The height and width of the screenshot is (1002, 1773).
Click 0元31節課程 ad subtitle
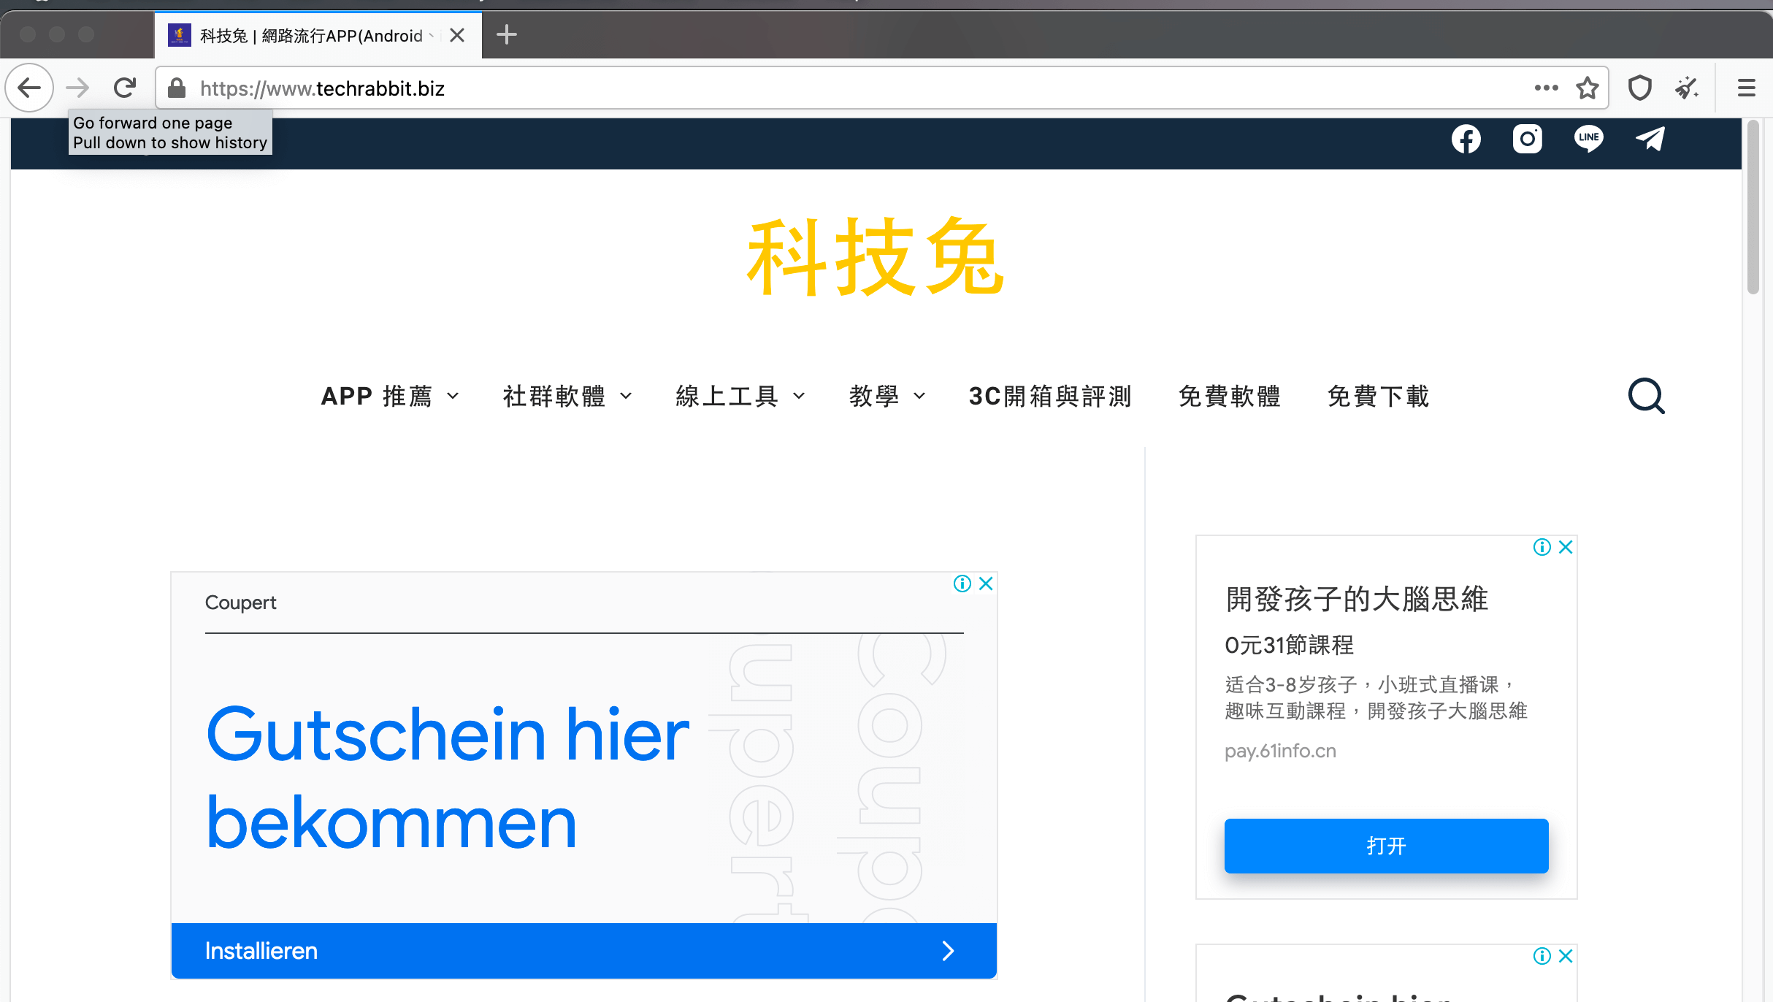point(1289,645)
